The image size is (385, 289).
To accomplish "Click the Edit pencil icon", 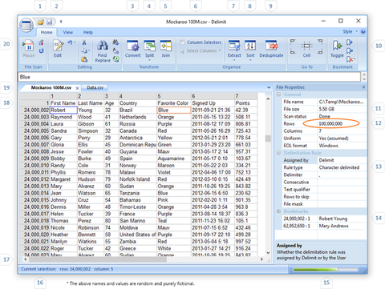I will pyautogui.click(x=58, y=46).
